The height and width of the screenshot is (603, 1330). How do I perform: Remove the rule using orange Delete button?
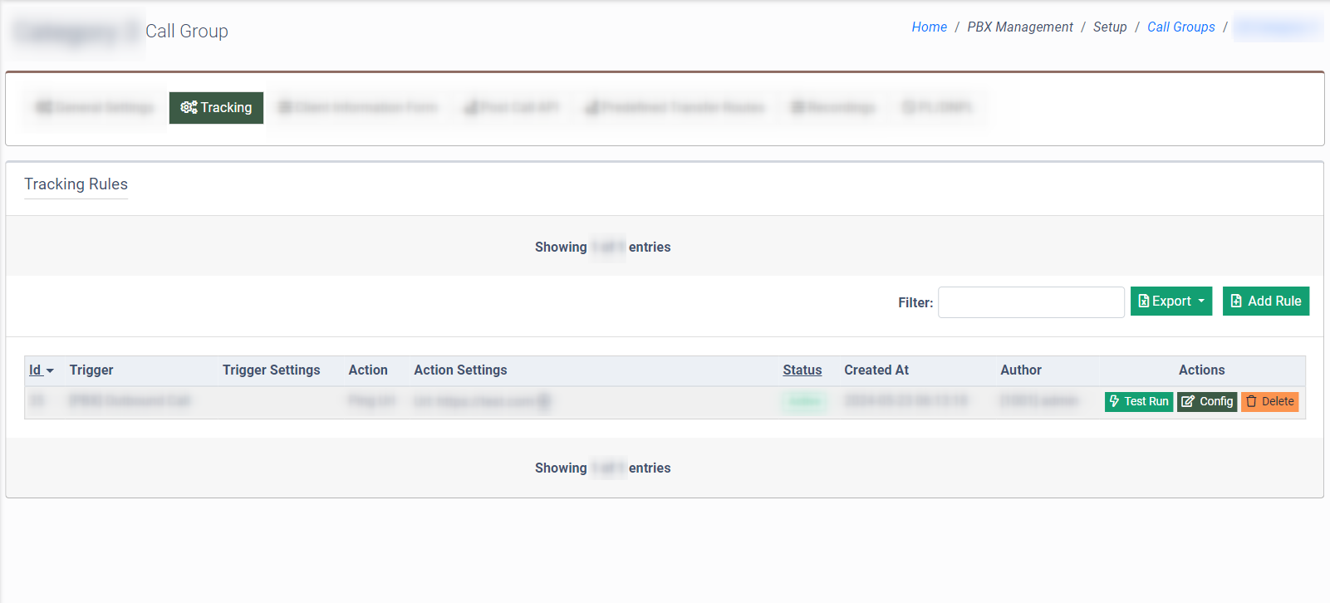pos(1269,401)
